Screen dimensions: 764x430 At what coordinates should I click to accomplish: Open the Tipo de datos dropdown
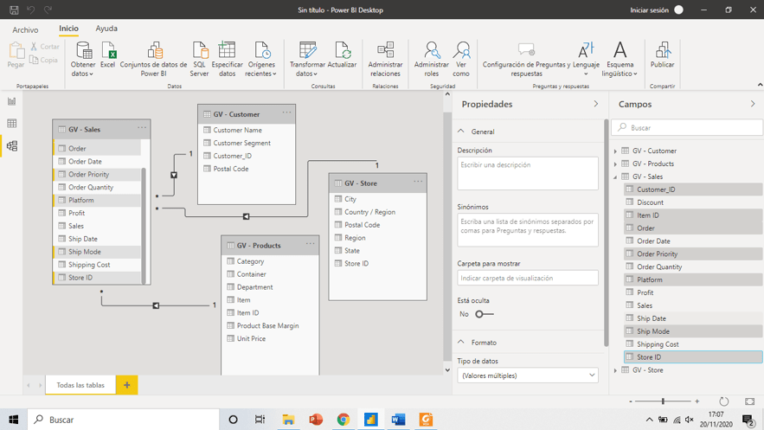coord(527,375)
